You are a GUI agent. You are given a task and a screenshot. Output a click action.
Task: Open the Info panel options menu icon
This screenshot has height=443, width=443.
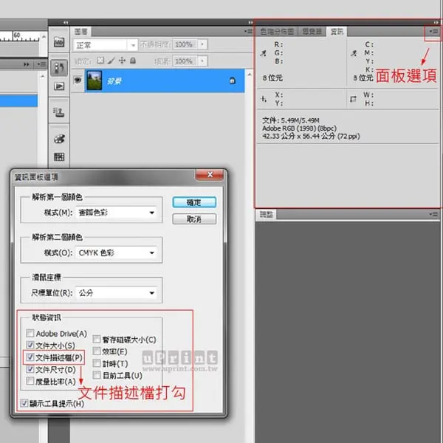tap(433, 31)
